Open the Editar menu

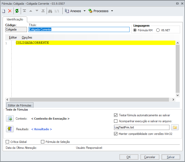coord(13,37)
